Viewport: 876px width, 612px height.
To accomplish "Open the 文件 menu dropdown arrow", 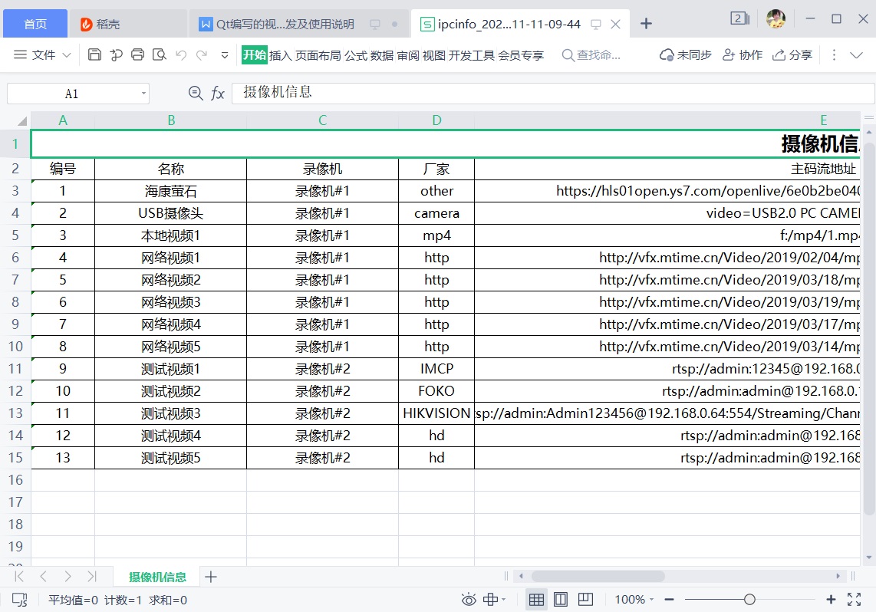I will point(66,55).
